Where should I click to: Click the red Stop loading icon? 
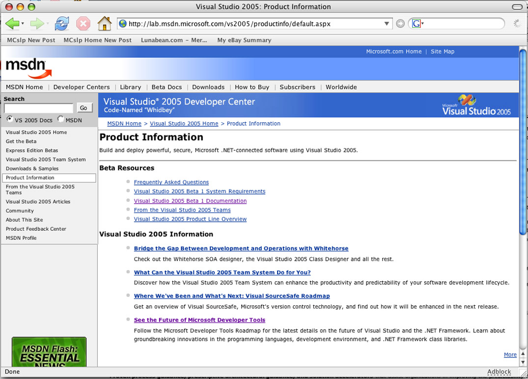83,24
